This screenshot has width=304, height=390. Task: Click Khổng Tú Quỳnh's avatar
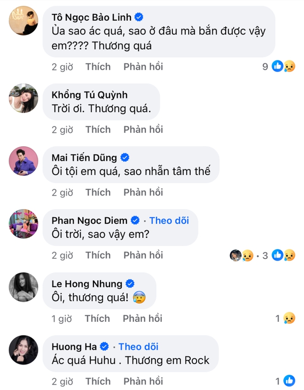click(x=23, y=98)
